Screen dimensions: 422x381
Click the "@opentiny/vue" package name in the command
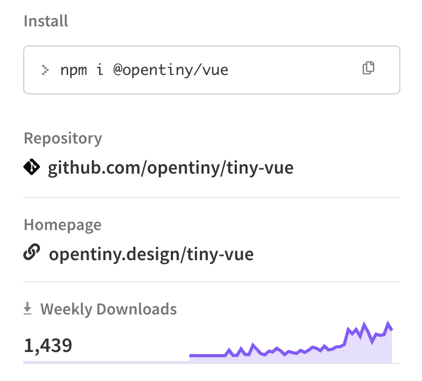point(170,70)
